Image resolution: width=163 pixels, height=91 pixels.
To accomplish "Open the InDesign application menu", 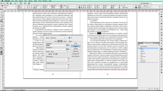I will pos(7,1).
